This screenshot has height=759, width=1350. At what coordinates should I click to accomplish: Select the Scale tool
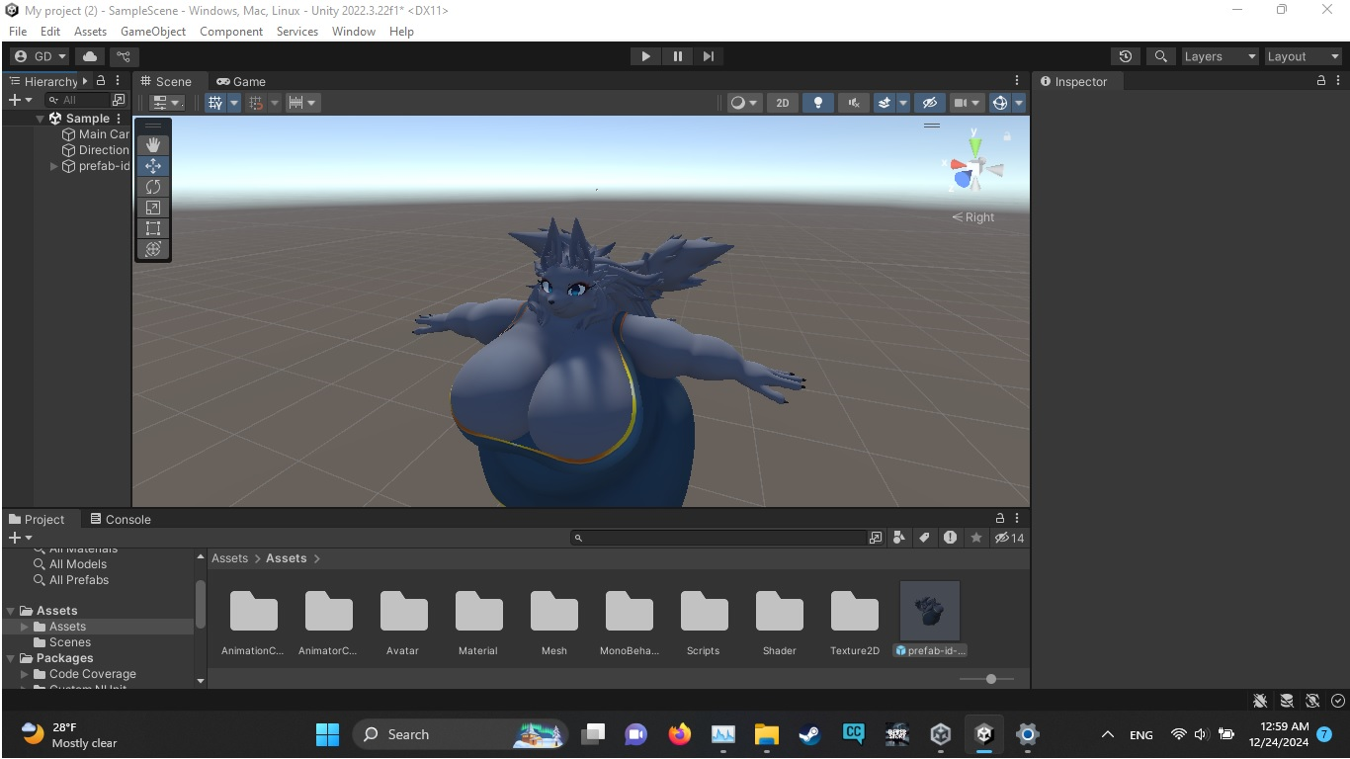click(153, 208)
